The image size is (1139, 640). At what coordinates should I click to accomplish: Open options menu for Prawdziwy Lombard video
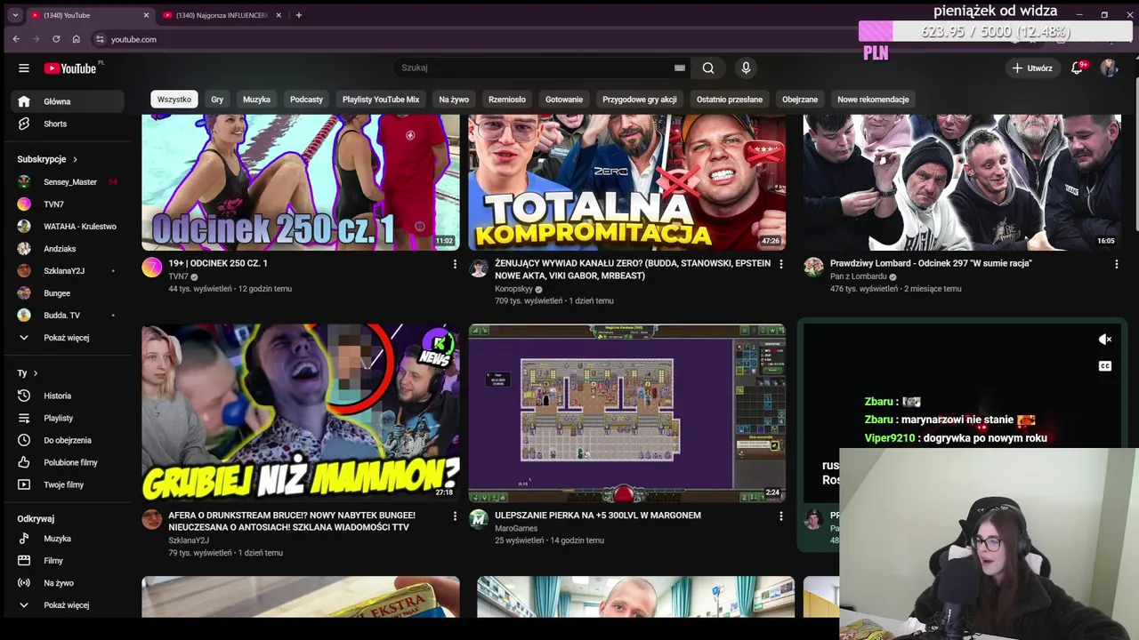pyautogui.click(x=1116, y=264)
